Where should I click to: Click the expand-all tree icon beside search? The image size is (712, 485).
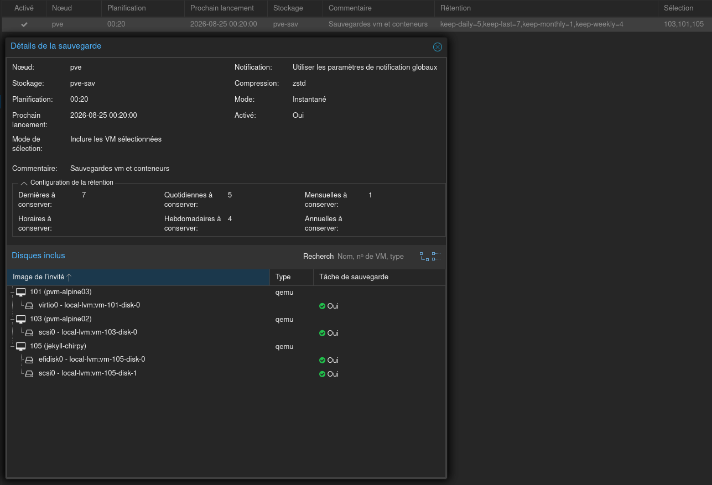(x=424, y=256)
